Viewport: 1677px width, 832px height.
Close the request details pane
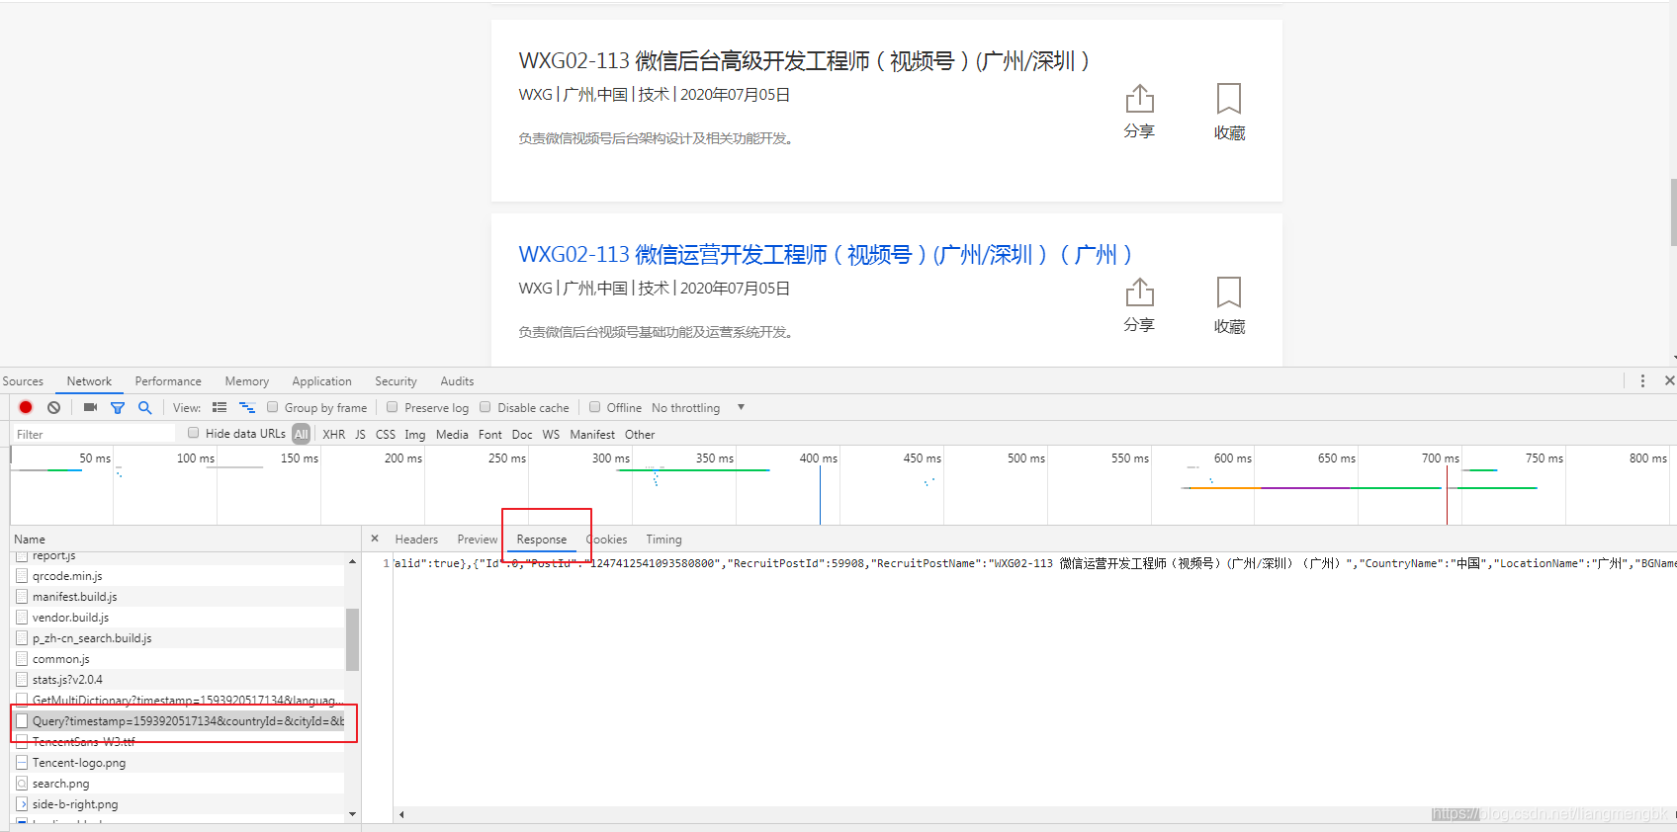point(375,539)
